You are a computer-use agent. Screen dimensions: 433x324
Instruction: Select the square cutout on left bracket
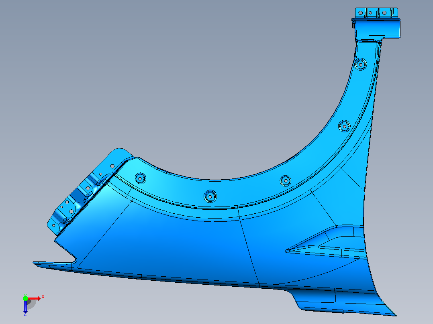click(x=88, y=188)
